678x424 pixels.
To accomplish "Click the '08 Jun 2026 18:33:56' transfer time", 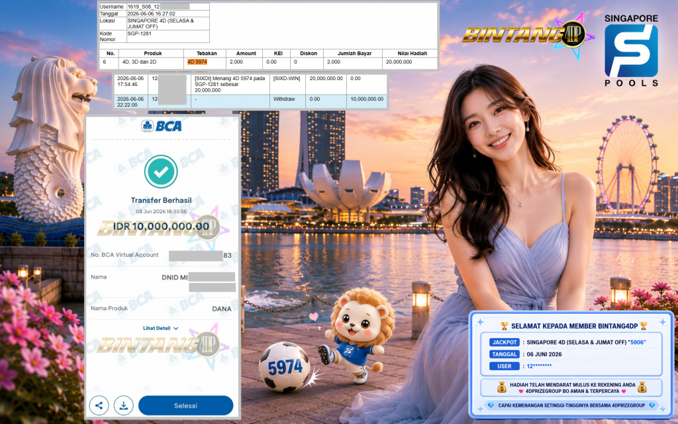I will (162, 211).
